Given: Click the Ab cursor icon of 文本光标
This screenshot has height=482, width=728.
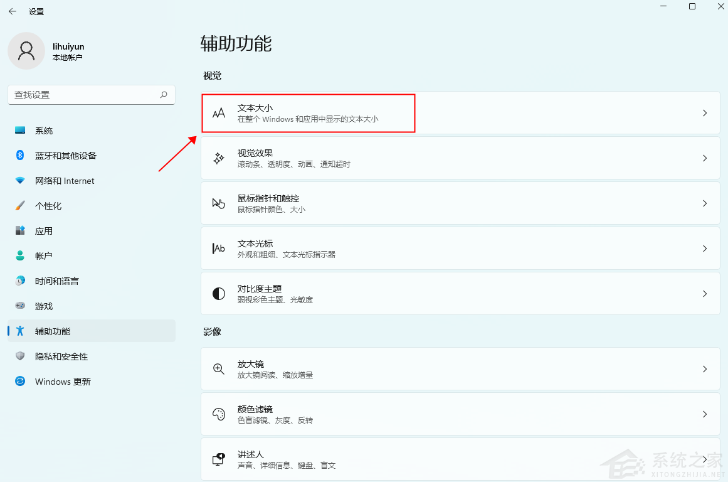Looking at the screenshot, I should pyautogui.click(x=219, y=248).
